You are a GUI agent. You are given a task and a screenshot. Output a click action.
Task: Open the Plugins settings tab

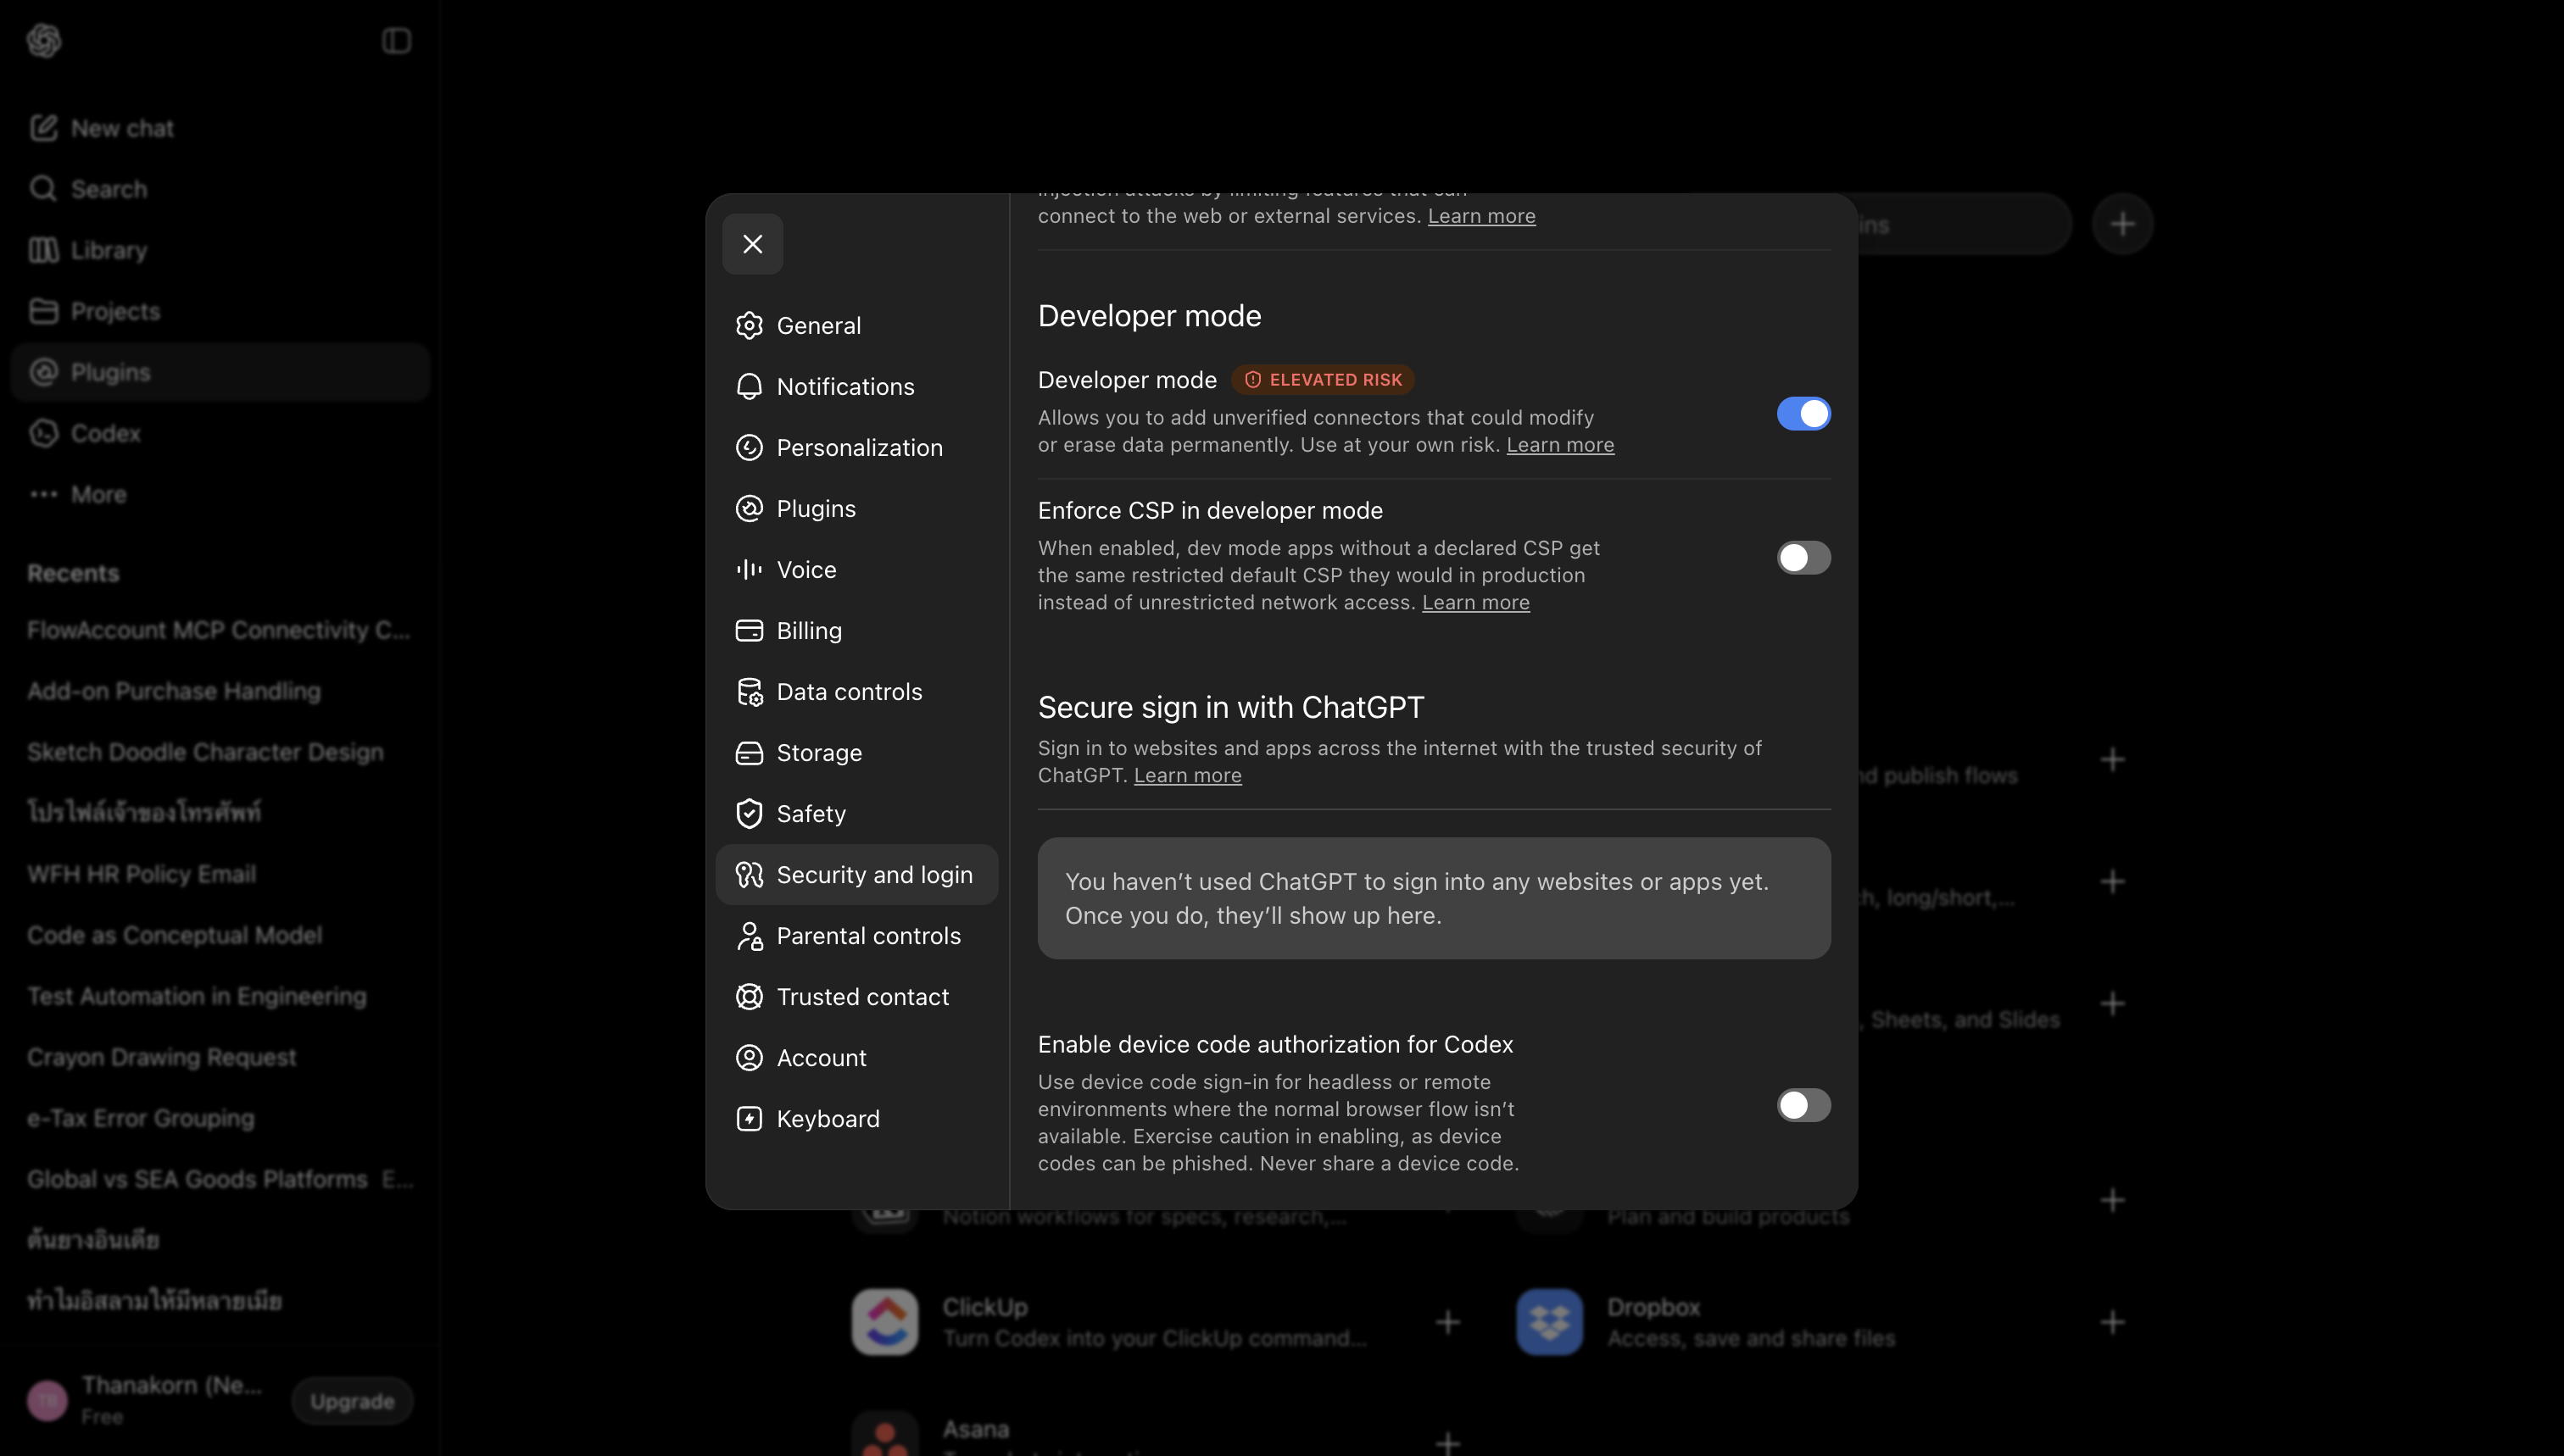[x=856, y=508]
